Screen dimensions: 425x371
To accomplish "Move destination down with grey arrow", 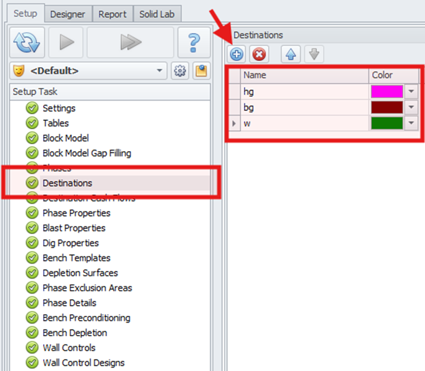I will [x=314, y=54].
